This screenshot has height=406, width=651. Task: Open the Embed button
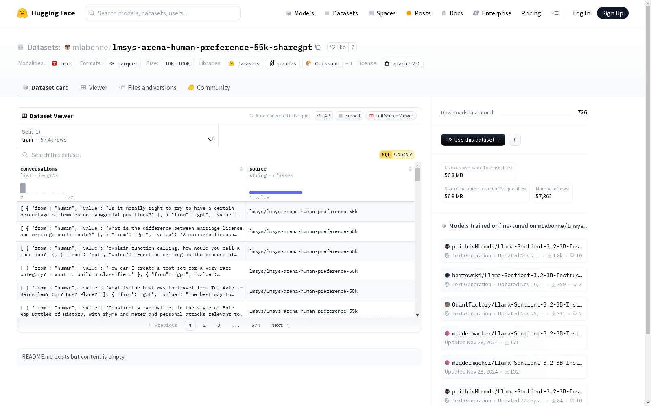tap(349, 116)
